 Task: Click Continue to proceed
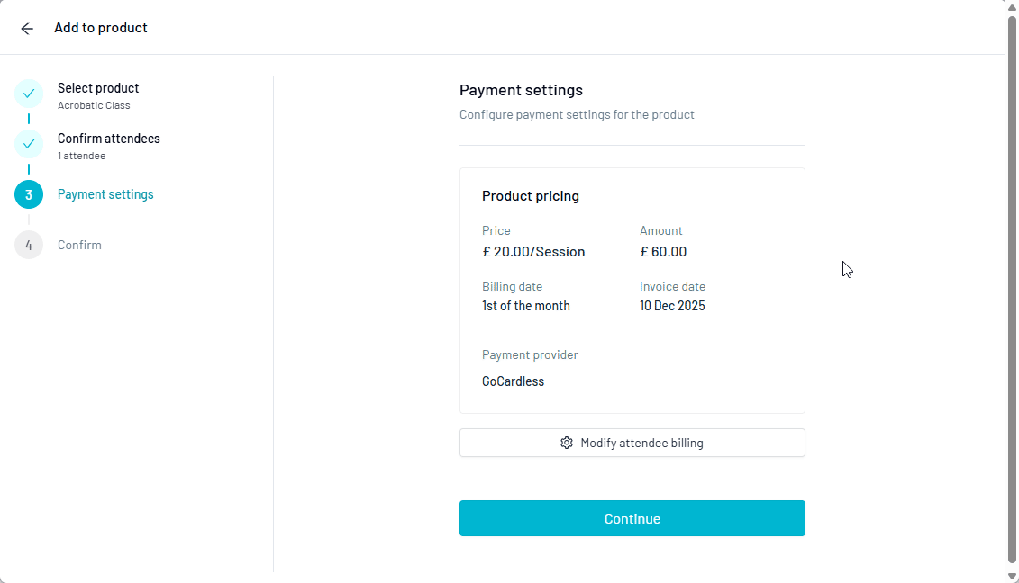(x=632, y=518)
